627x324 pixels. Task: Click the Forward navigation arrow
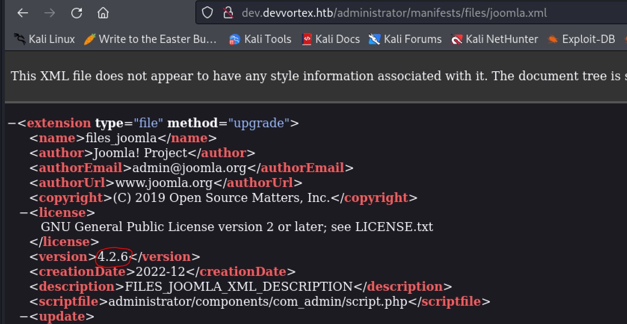pyautogui.click(x=49, y=13)
